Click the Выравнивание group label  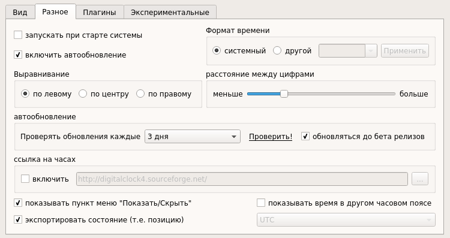pos(41,74)
